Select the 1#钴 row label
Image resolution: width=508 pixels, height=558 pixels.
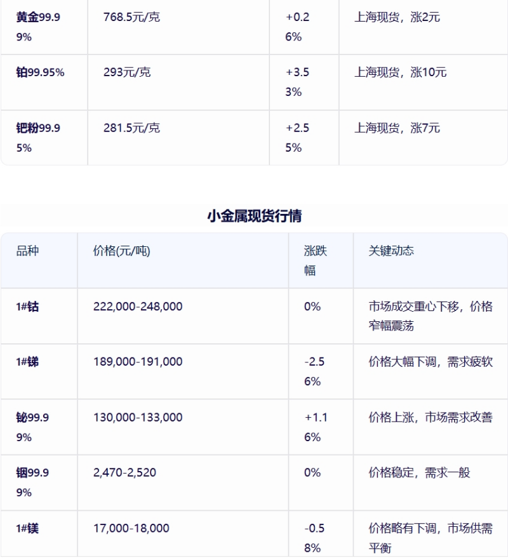click(27, 307)
